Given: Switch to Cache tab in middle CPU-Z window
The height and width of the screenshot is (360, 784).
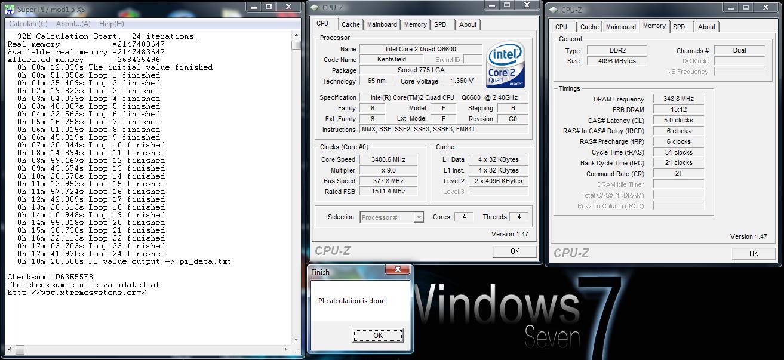Looking at the screenshot, I should coord(351,24).
